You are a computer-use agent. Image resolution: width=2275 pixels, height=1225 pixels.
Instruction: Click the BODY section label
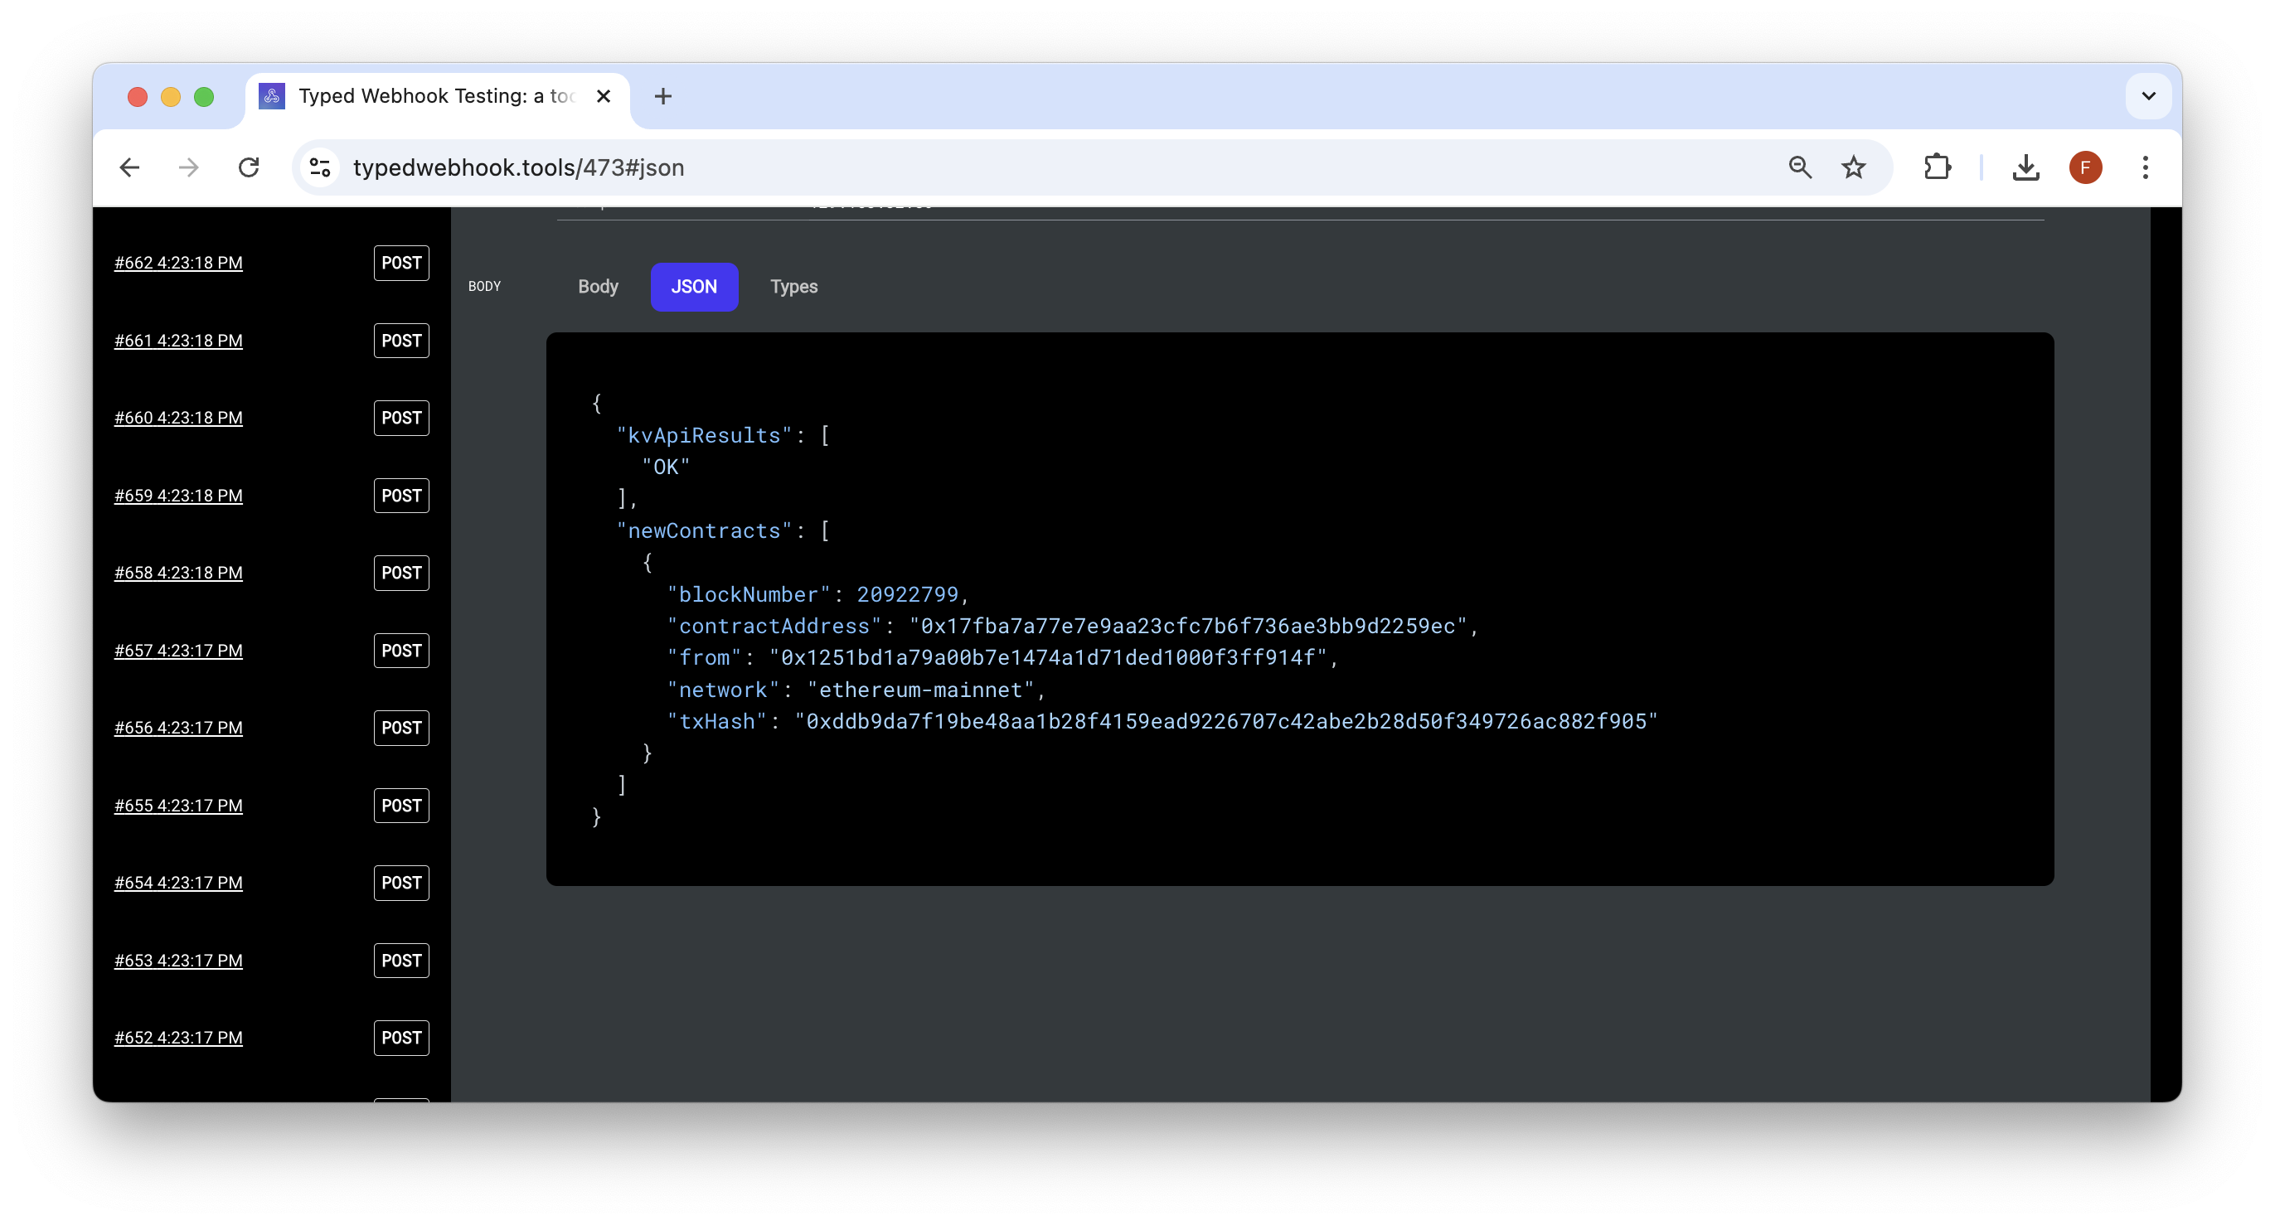[484, 287]
